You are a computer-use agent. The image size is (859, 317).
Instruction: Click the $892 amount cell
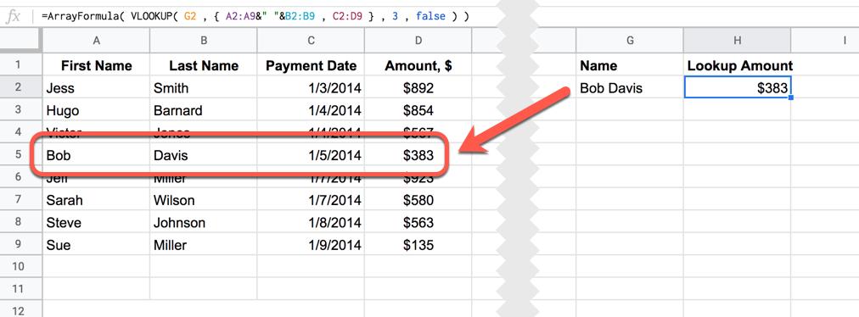coord(418,87)
